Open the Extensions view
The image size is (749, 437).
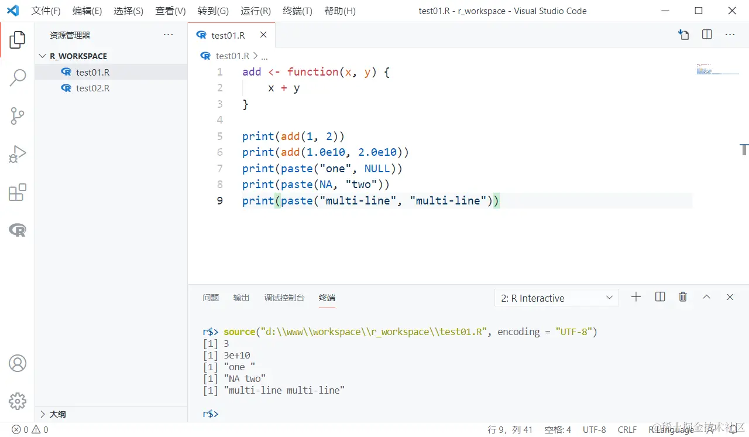pos(18,193)
